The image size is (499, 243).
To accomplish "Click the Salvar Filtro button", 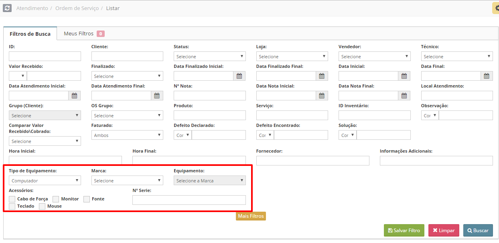I will coord(404,231).
